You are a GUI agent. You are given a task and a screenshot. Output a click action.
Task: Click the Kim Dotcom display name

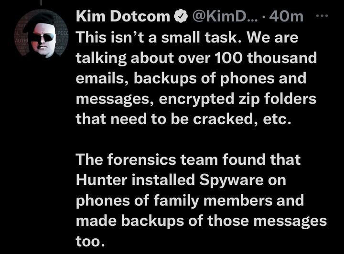(123, 18)
